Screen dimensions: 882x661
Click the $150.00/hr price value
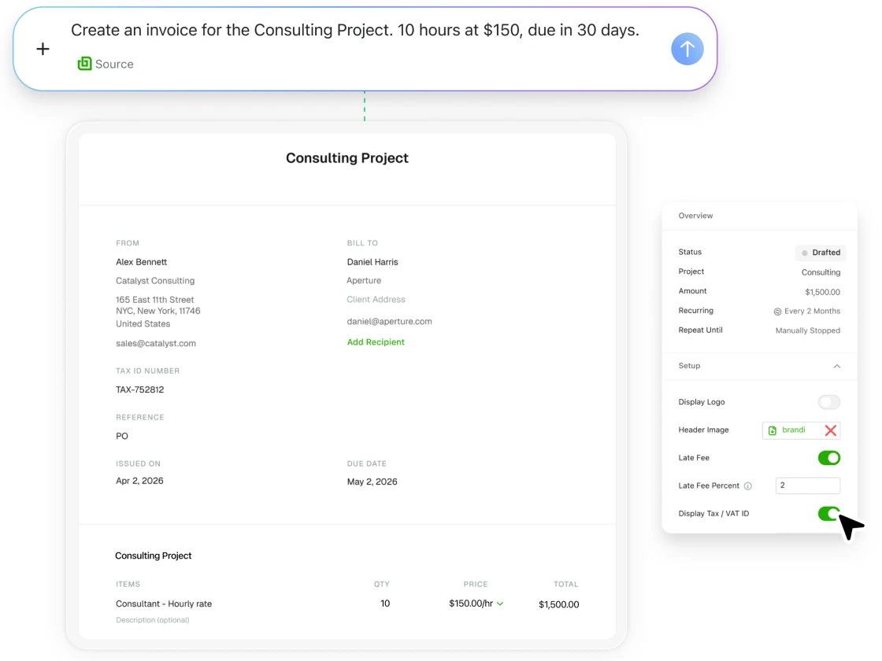point(471,603)
